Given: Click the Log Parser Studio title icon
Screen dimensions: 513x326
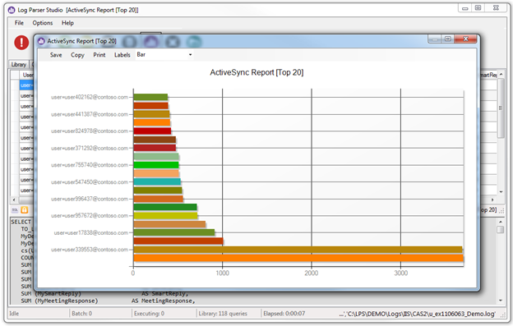Looking at the screenshot, I should pyautogui.click(x=12, y=10).
